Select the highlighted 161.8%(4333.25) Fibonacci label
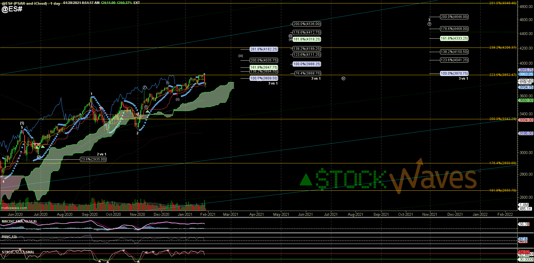 pyautogui.click(x=454, y=38)
